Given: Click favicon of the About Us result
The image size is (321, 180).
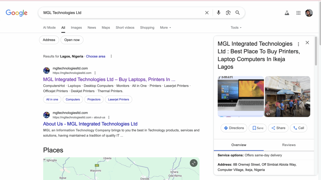Looking at the screenshot, I should tap(46, 115).
